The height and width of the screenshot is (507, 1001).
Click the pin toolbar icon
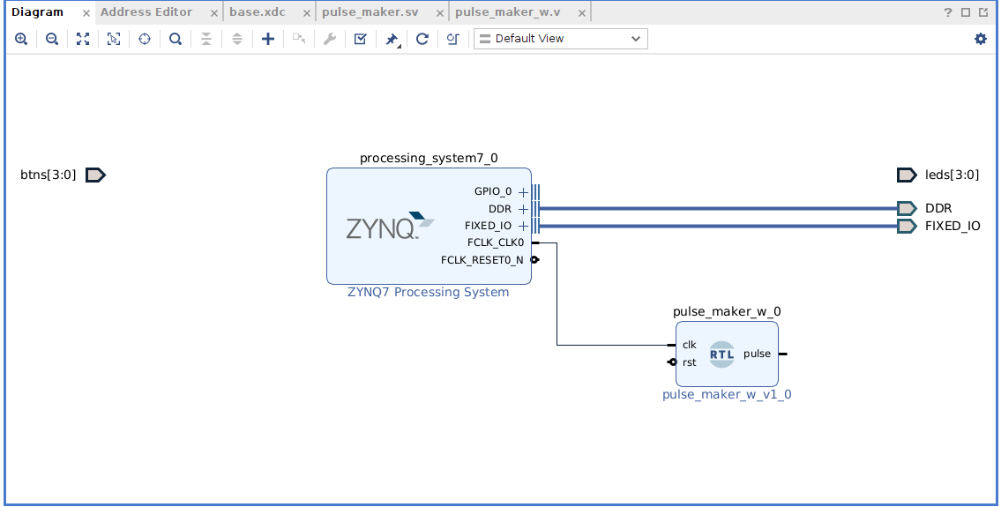click(x=392, y=39)
